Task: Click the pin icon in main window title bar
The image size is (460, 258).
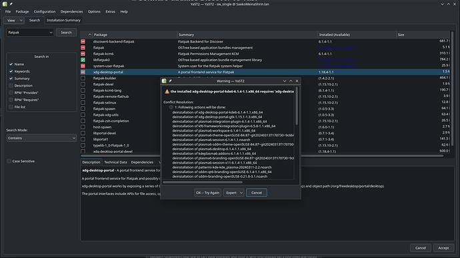Action: 11,4
